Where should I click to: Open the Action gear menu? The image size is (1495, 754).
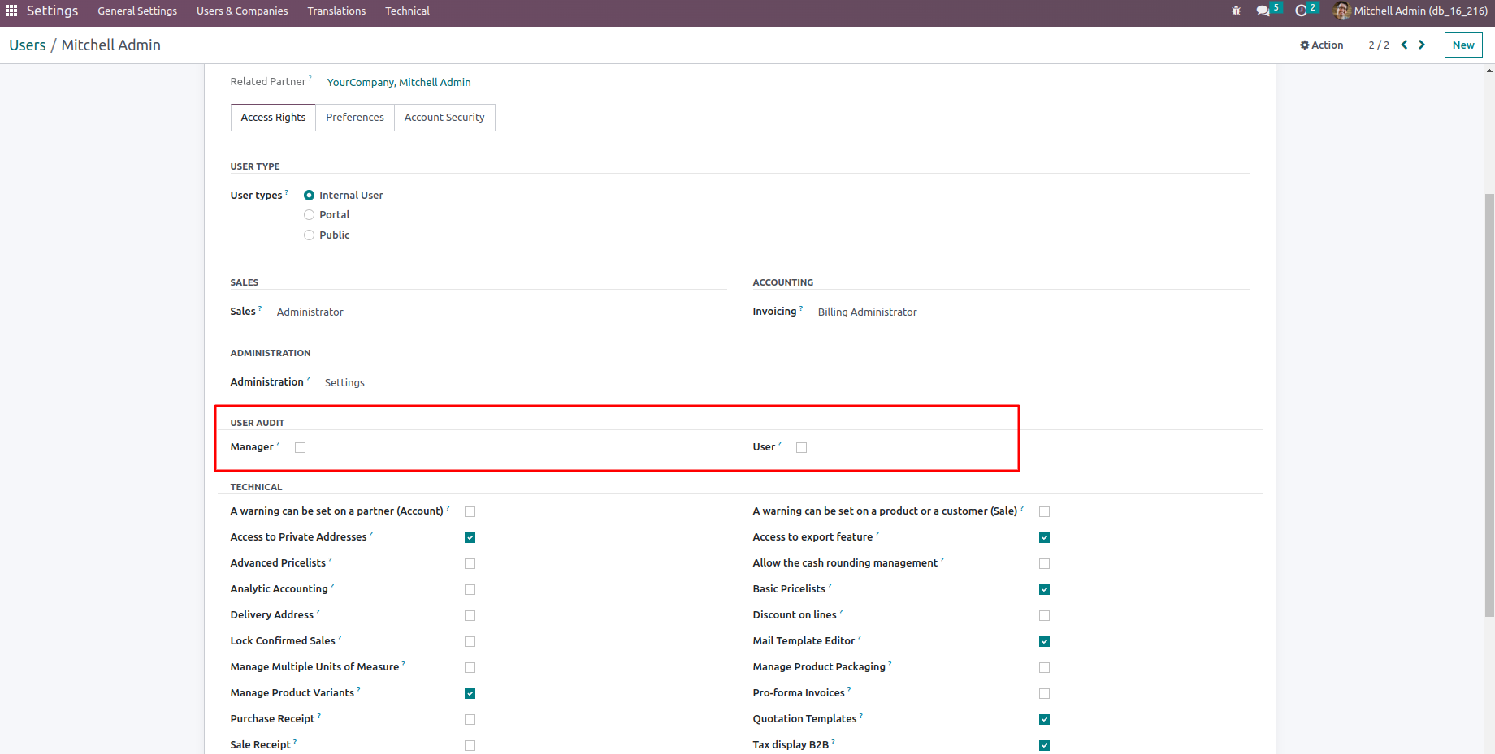tap(1321, 45)
